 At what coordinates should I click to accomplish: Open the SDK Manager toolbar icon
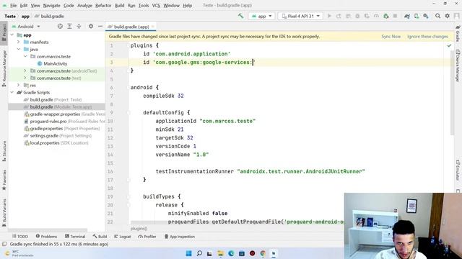[x=426, y=16]
